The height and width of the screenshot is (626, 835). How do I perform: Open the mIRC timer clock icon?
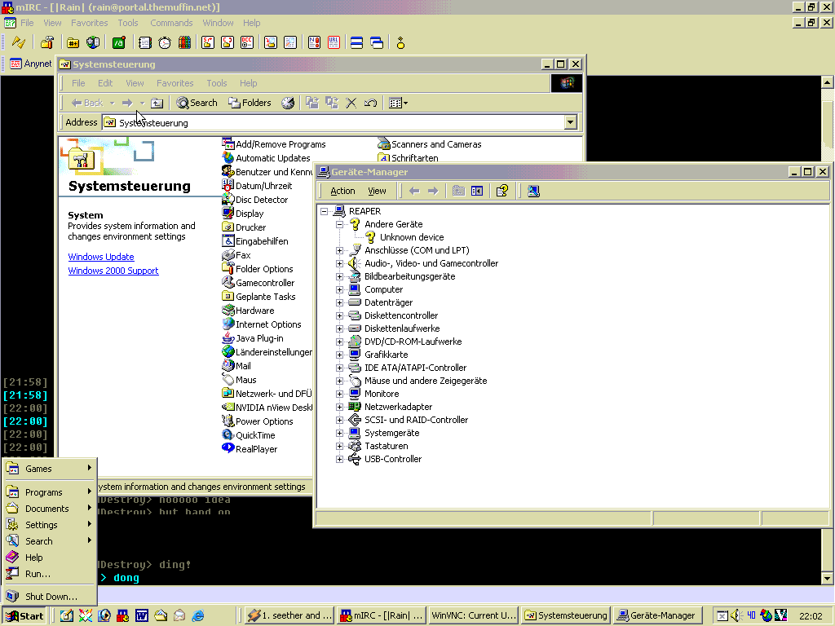point(165,42)
